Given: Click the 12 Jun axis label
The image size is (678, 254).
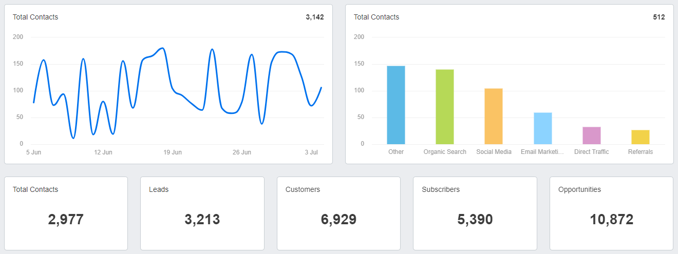Looking at the screenshot, I should 103,152.
